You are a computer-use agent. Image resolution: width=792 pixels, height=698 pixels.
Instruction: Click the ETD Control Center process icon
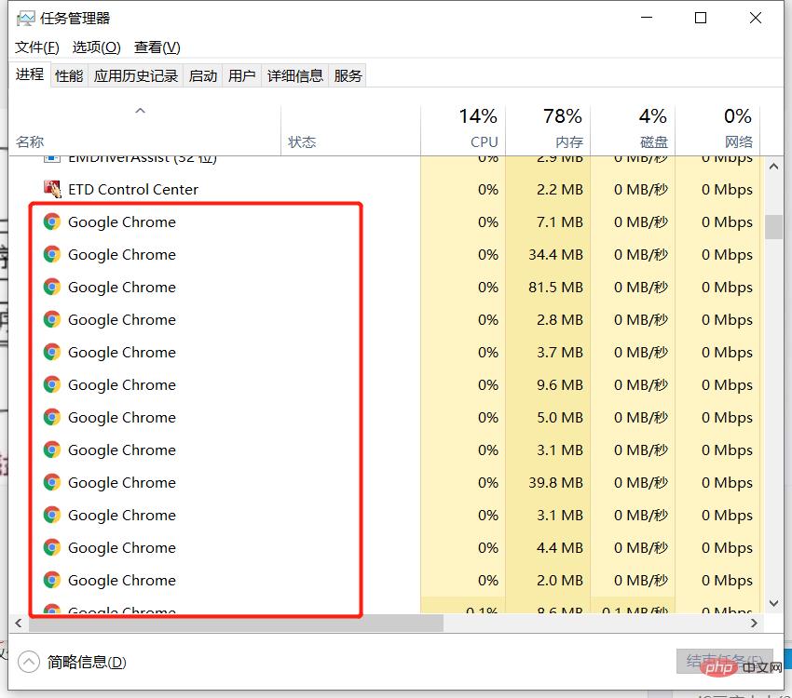click(x=52, y=189)
